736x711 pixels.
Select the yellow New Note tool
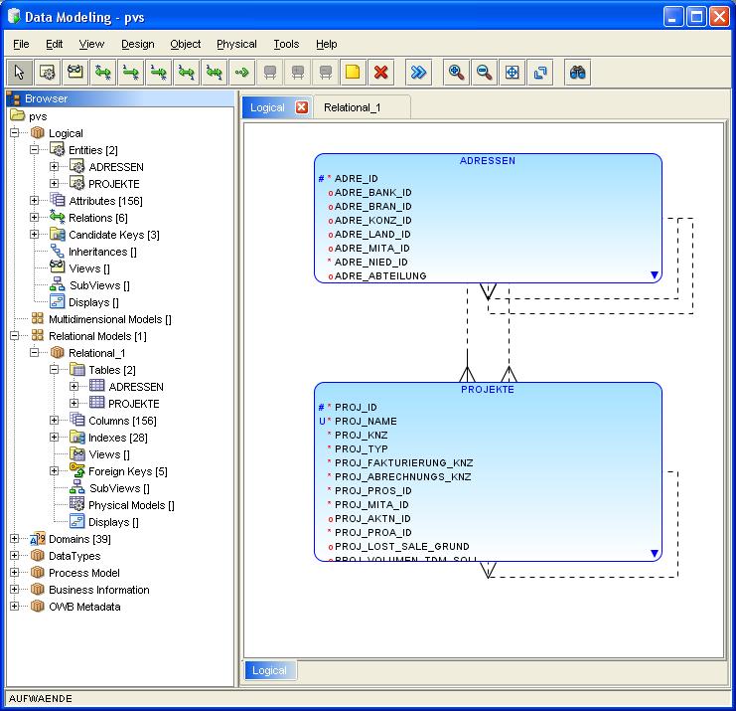[x=353, y=73]
